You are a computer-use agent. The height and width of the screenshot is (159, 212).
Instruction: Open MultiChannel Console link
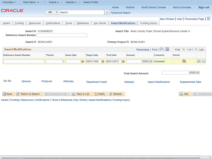(154, 7)
